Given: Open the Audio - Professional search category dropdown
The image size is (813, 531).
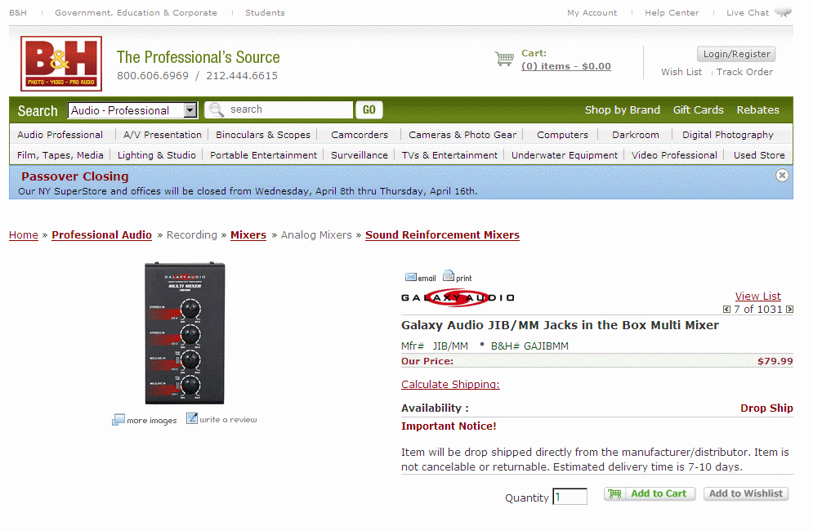Looking at the screenshot, I should coord(132,110).
